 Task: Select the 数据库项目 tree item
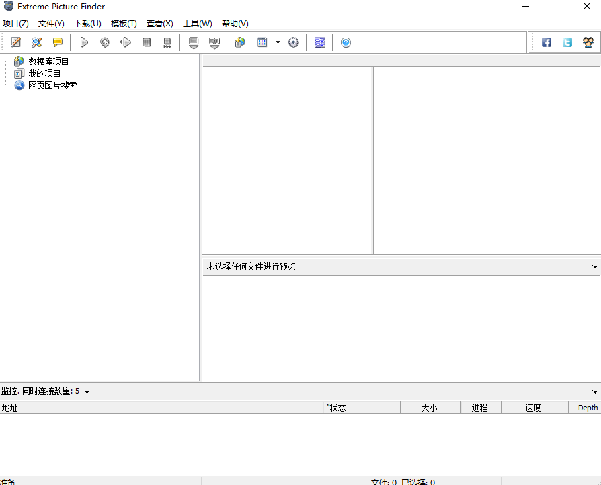48,61
